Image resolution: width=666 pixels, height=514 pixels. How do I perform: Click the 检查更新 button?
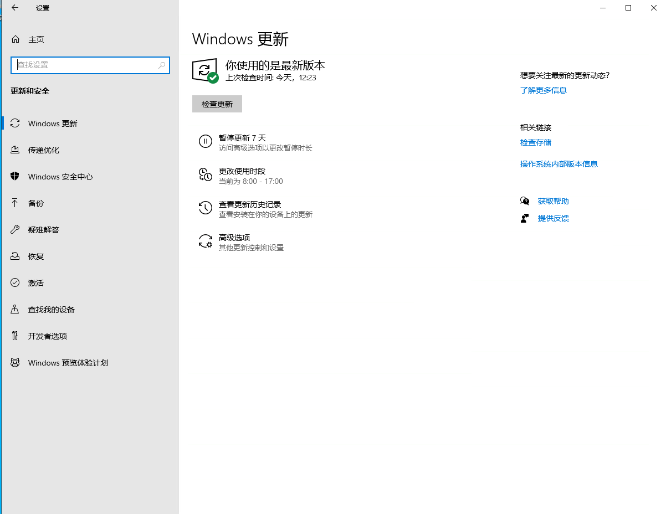pyautogui.click(x=217, y=104)
